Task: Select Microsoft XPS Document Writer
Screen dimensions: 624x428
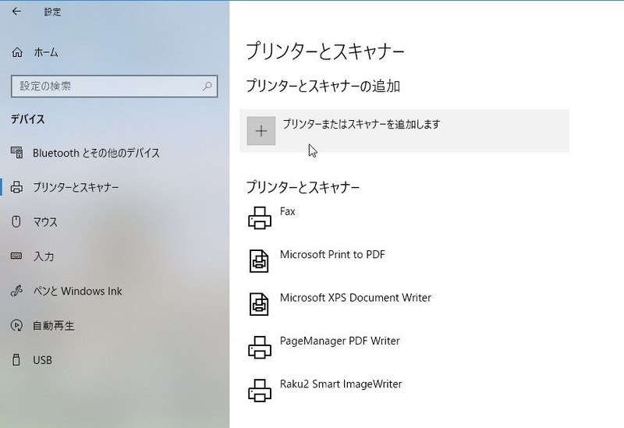Action: pos(356,298)
